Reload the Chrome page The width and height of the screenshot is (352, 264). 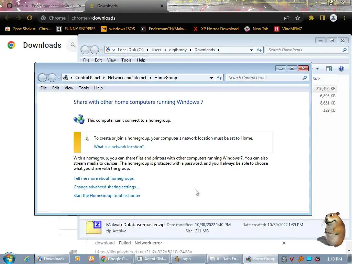coord(30,18)
